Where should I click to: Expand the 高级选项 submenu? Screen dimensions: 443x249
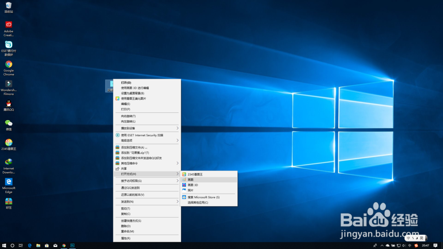pos(147,141)
